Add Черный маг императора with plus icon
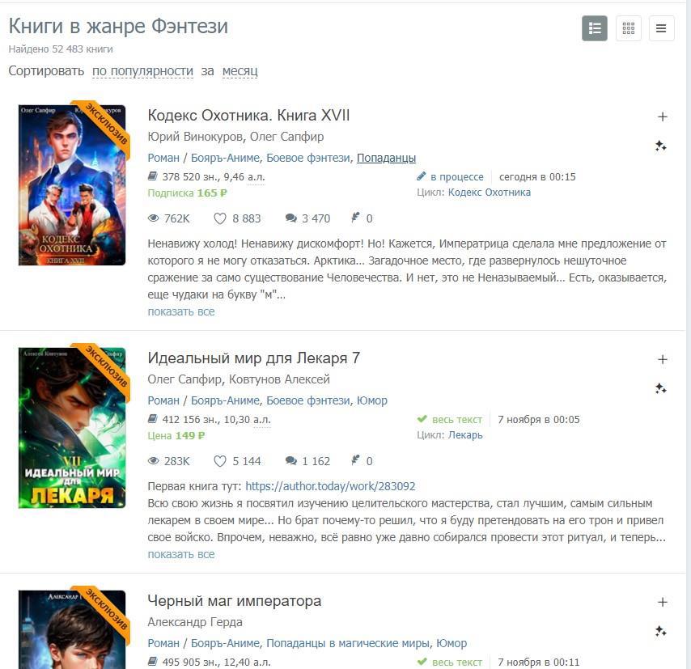The width and height of the screenshot is (691, 669). (x=662, y=602)
